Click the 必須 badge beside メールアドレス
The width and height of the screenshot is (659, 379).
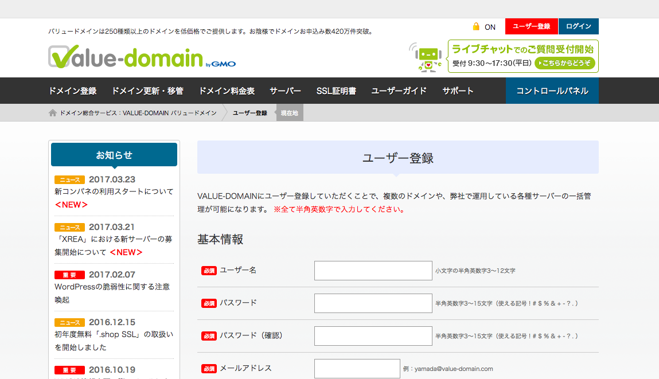209,369
